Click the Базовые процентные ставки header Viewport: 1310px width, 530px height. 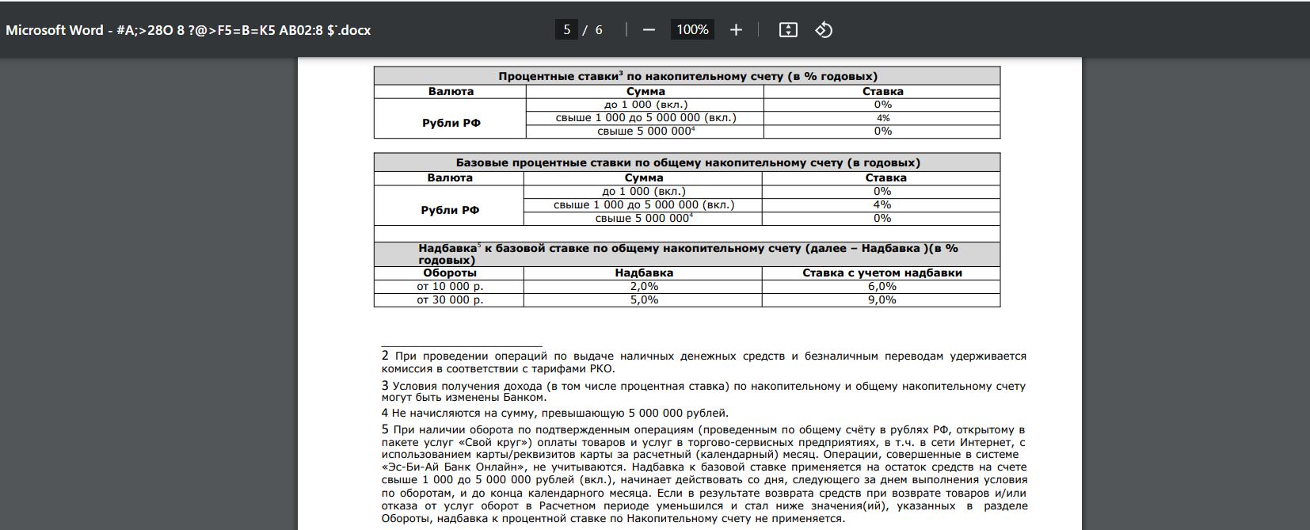coord(687,162)
